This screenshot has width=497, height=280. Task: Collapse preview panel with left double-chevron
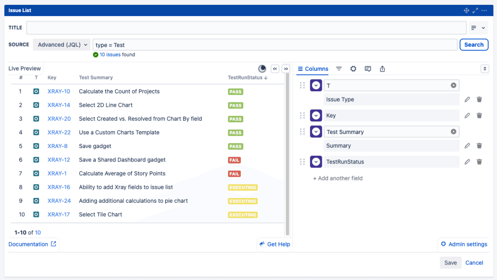tap(275, 69)
